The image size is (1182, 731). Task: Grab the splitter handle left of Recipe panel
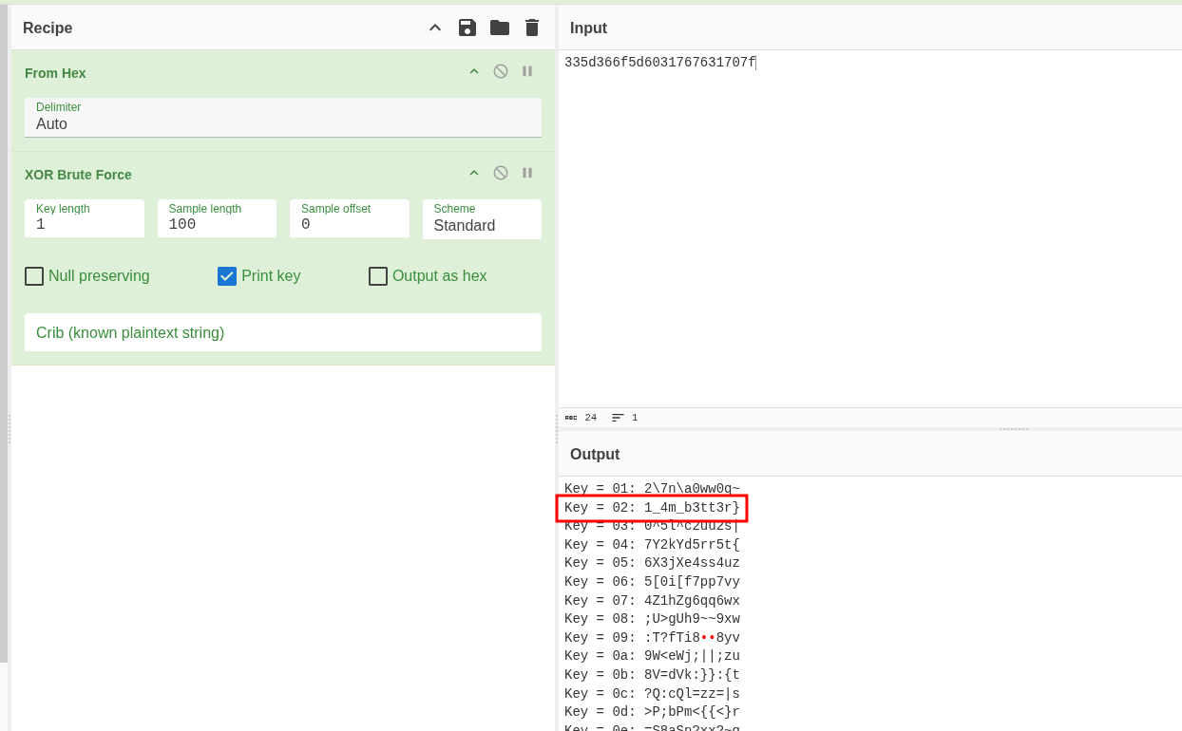coord(10,429)
